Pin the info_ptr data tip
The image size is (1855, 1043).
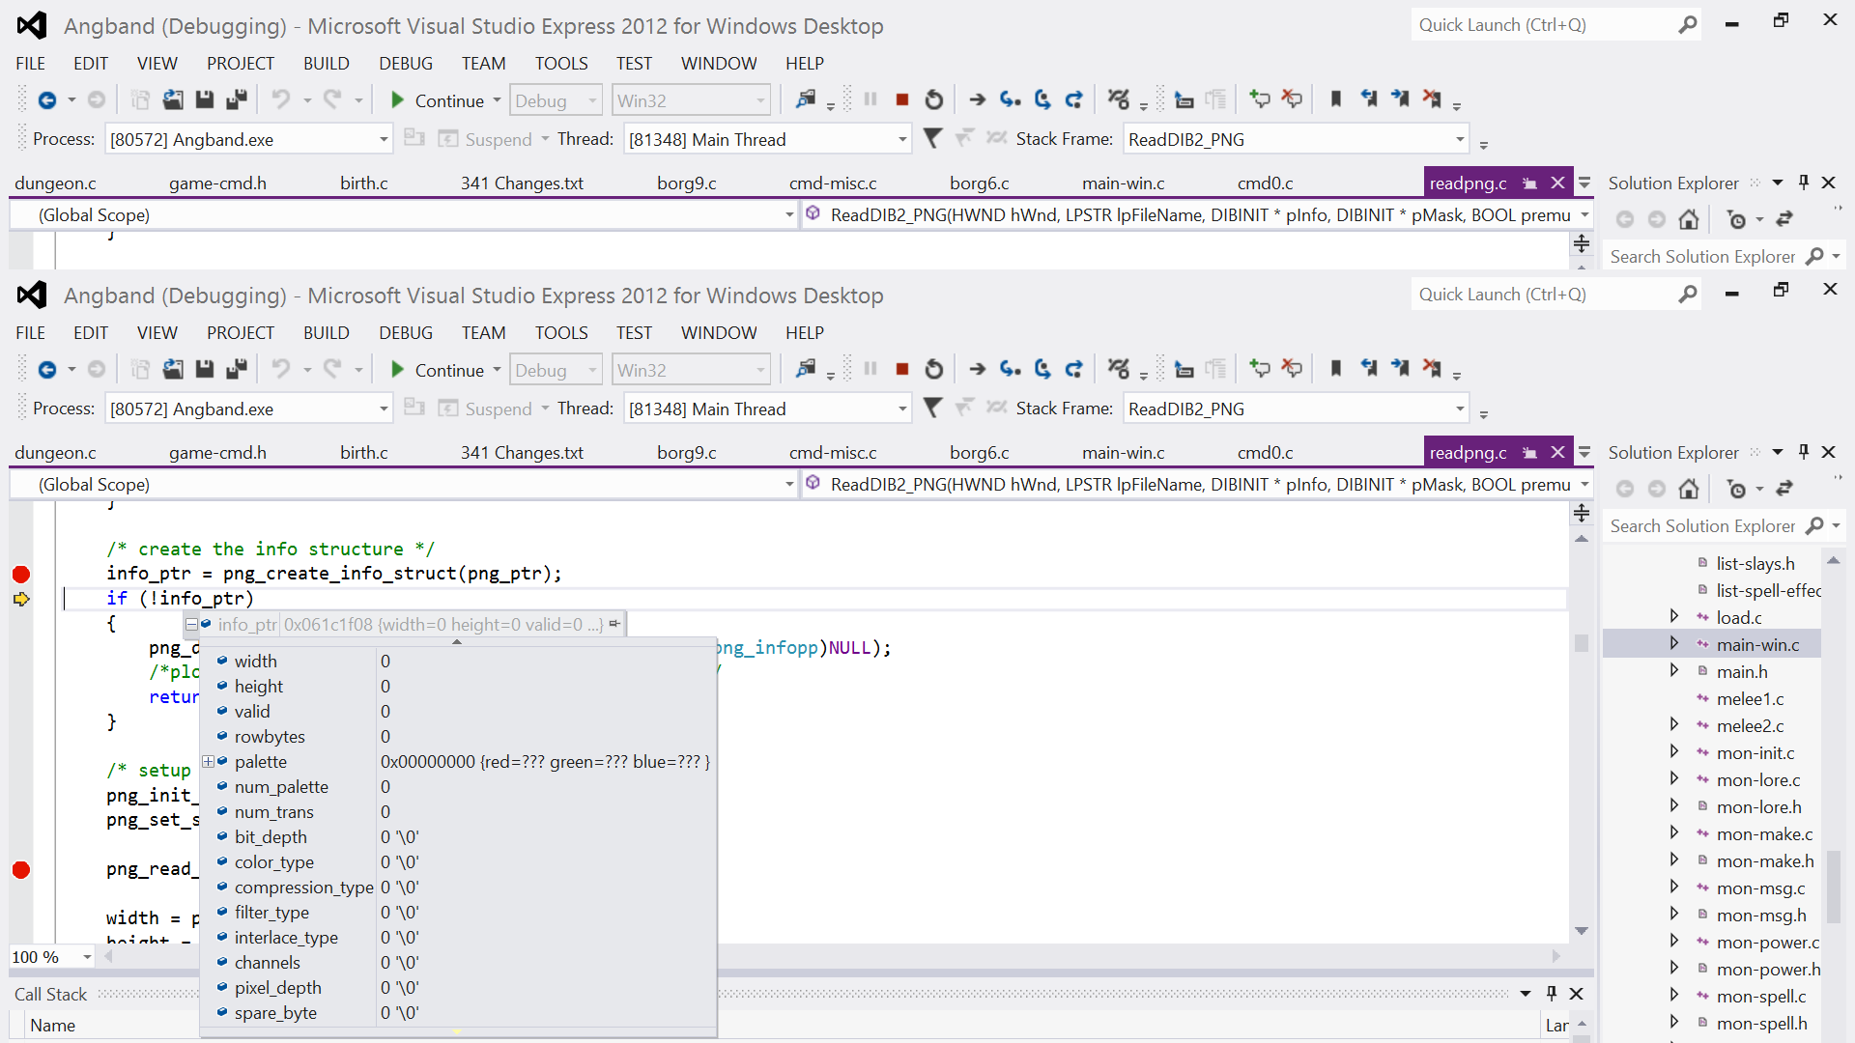614,624
